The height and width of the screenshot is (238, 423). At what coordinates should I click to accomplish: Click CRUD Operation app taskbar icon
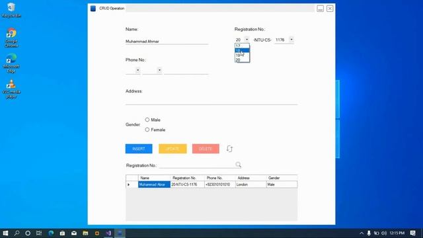[120, 233]
